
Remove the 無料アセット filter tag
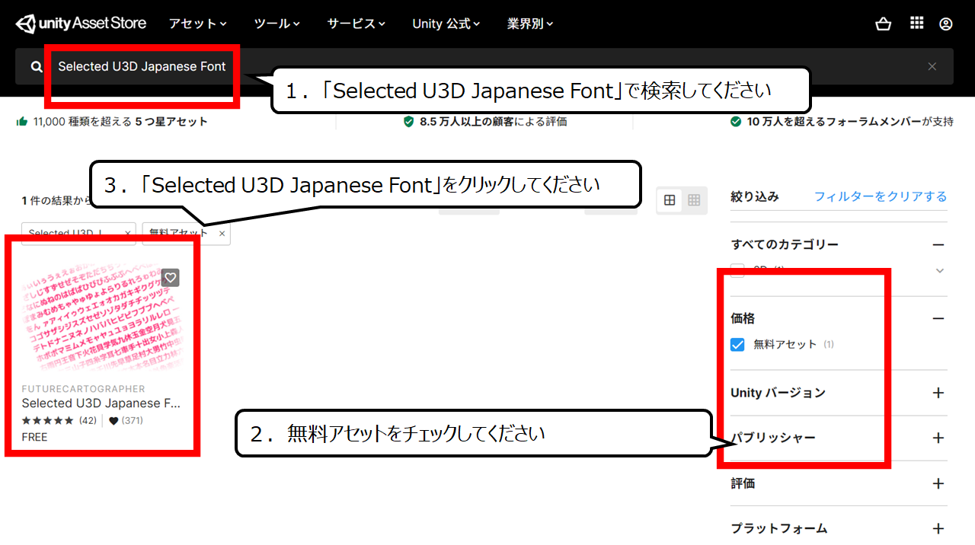[x=222, y=234]
